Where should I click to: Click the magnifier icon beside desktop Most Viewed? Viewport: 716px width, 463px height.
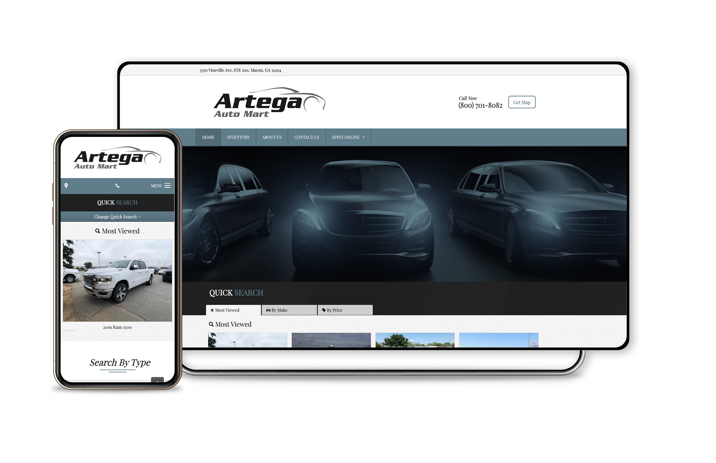211,324
